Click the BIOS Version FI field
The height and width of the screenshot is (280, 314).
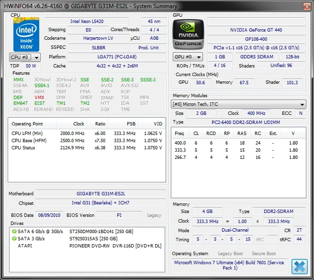(119, 215)
